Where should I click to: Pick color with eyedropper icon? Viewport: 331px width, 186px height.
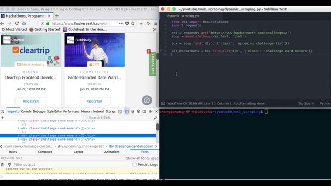pos(155,118)
